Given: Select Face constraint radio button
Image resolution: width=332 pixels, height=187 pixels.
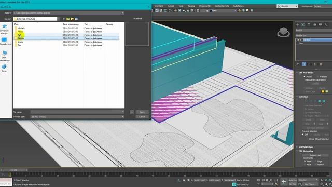Looking at the screenshot, I should point(305,165).
